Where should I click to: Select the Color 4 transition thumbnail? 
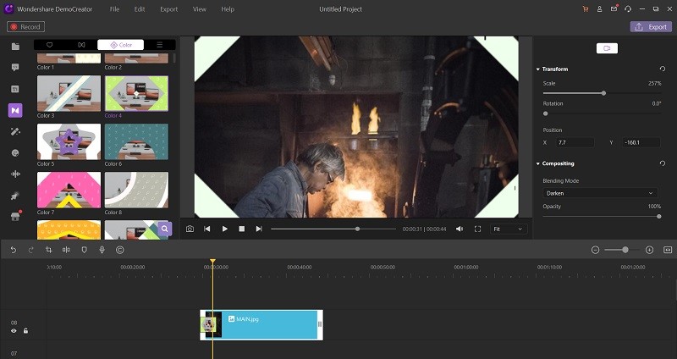point(136,93)
